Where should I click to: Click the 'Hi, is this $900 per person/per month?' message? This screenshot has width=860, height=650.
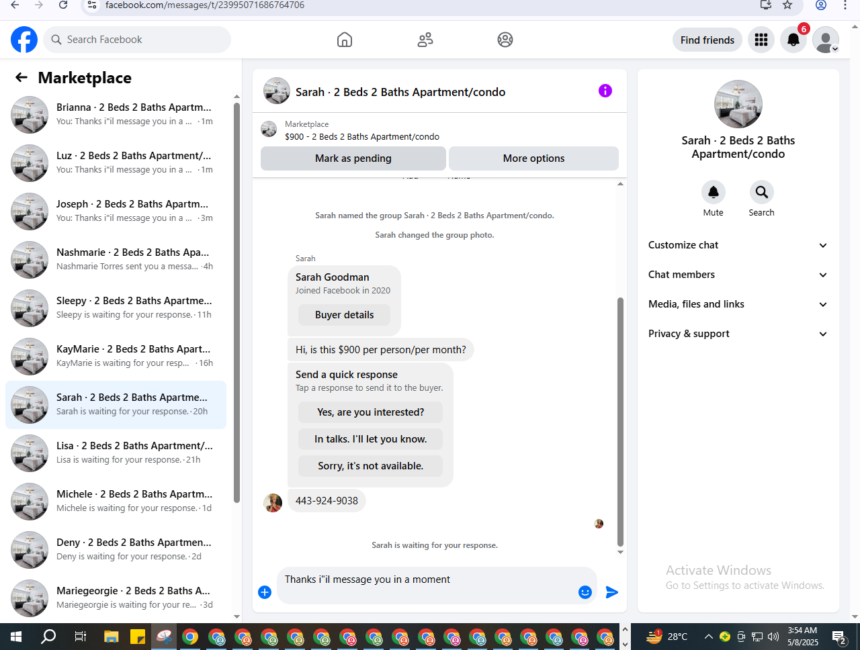381,350
